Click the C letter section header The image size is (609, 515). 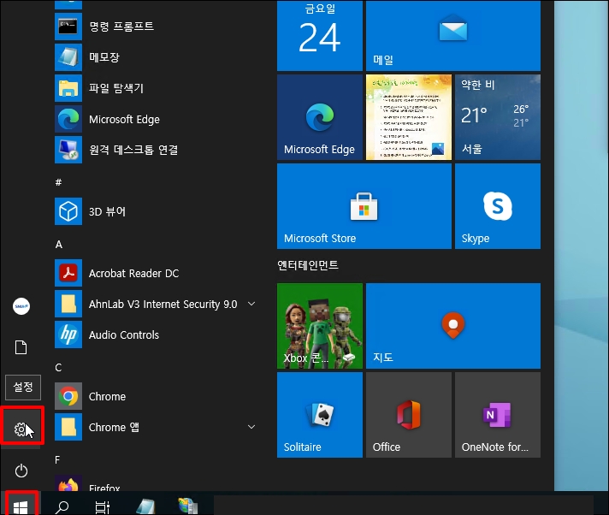58,367
